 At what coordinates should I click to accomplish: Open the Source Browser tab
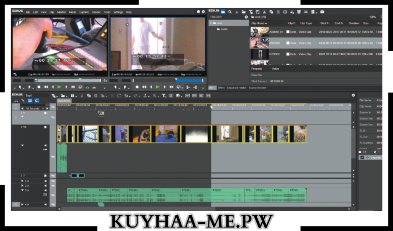pyautogui.click(x=258, y=88)
